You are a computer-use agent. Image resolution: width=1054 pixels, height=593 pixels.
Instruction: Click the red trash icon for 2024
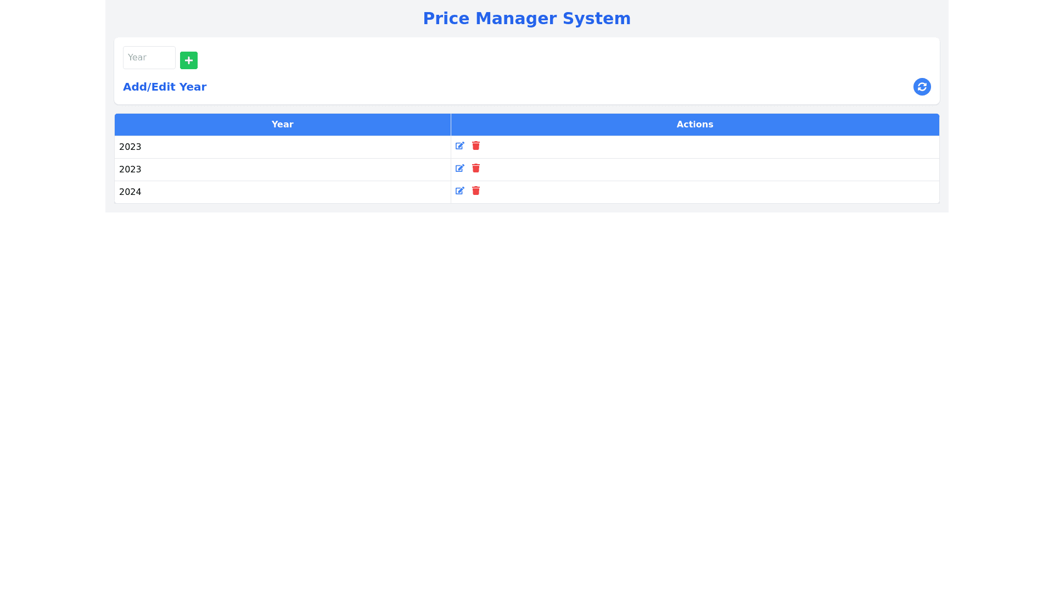[x=476, y=191]
